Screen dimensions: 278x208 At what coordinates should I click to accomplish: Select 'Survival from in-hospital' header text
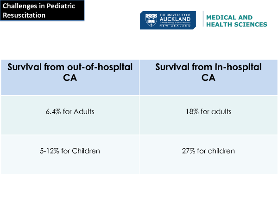click(x=208, y=67)
